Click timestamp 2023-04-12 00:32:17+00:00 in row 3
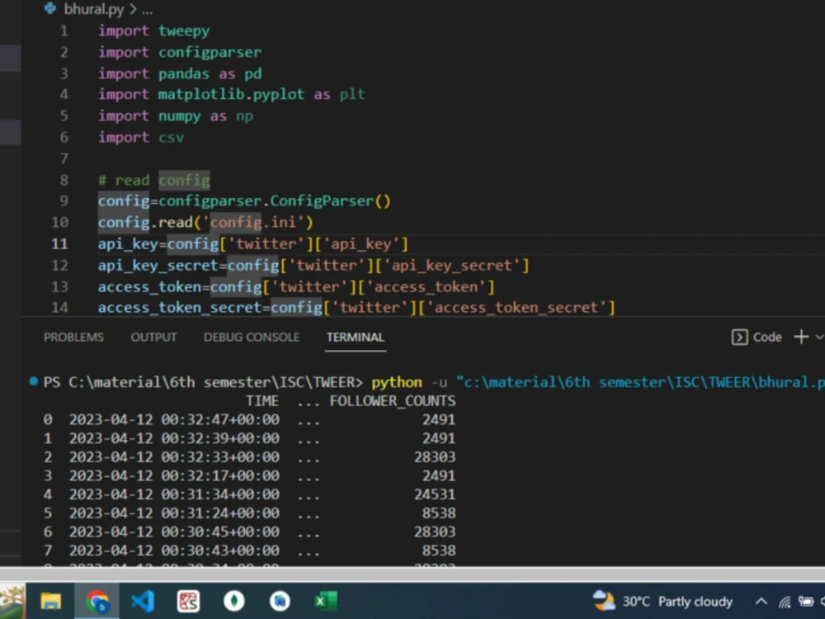The image size is (825, 619). (174, 476)
